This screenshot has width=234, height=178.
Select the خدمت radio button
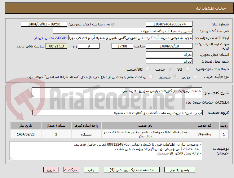point(170,69)
